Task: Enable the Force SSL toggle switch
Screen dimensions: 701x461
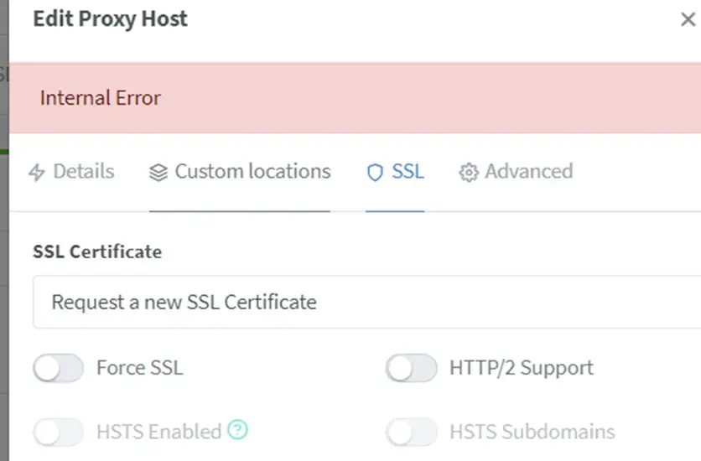Action: tap(59, 368)
